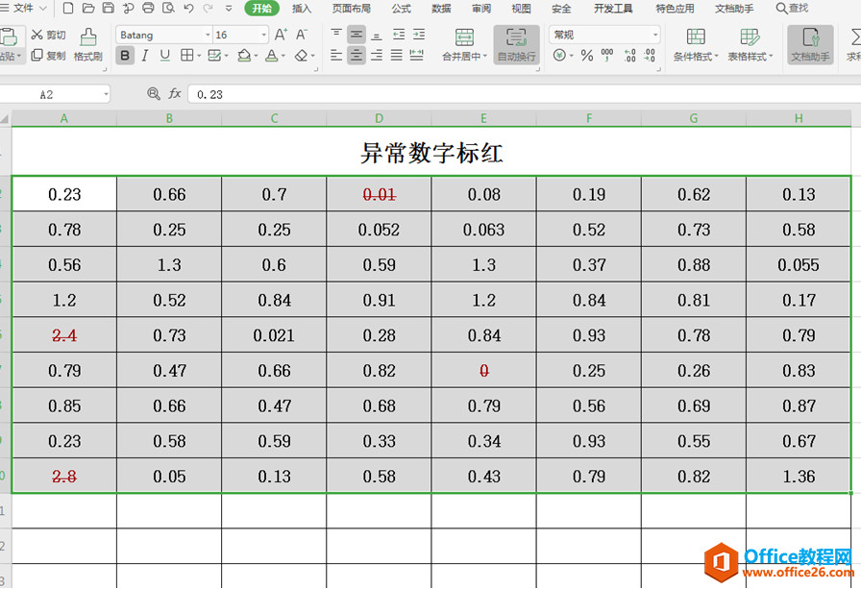The width and height of the screenshot is (861, 589).
Task: Switch to the 审阅 tab
Action: point(481,9)
